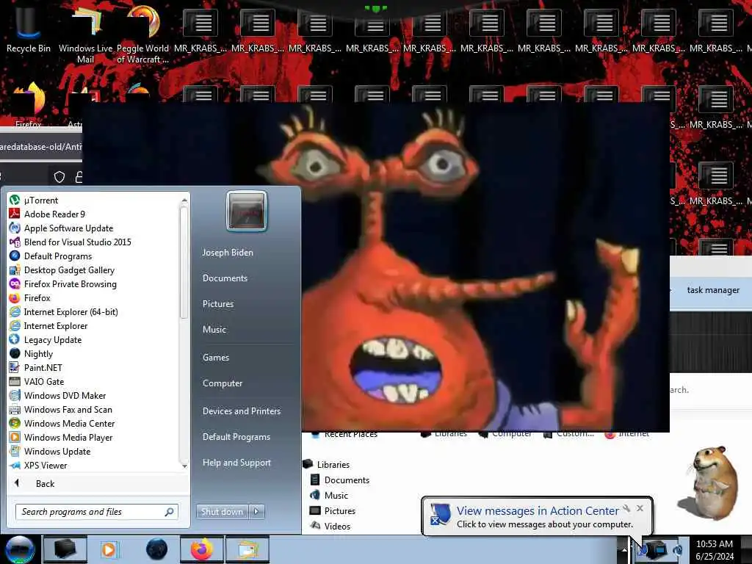Click the Start orb on the taskbar
752x564 pixels.
click(20, 549)
